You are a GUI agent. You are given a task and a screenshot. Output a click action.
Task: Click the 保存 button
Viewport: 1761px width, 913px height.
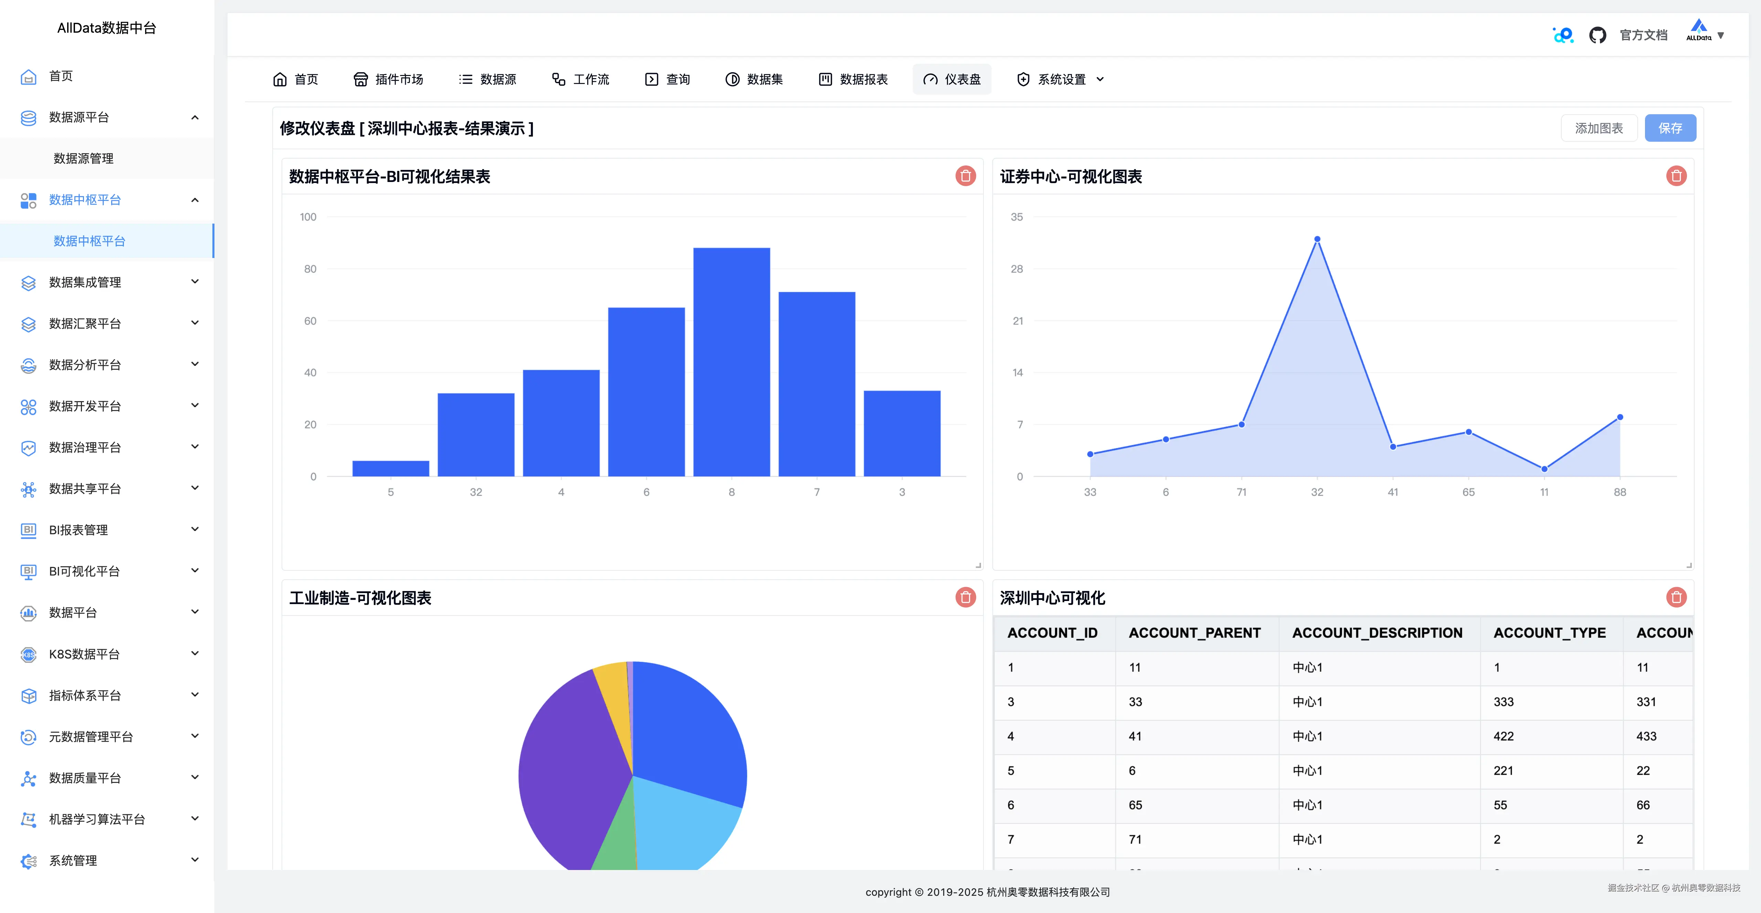tap(1670, 128)
